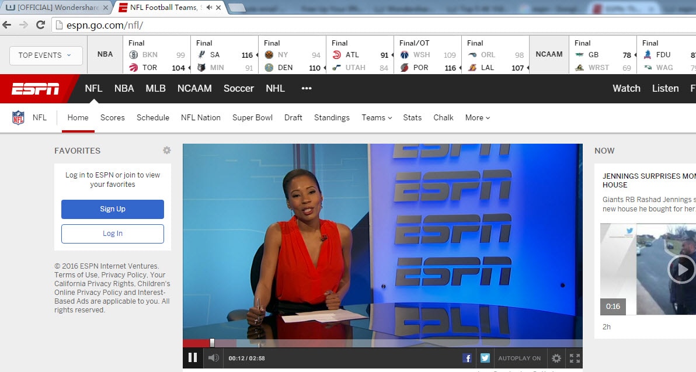Image resolution: width=696 pixels, height=372 pixels.
Task: Click the Trail Blazers logo
Action: [405, 68]
